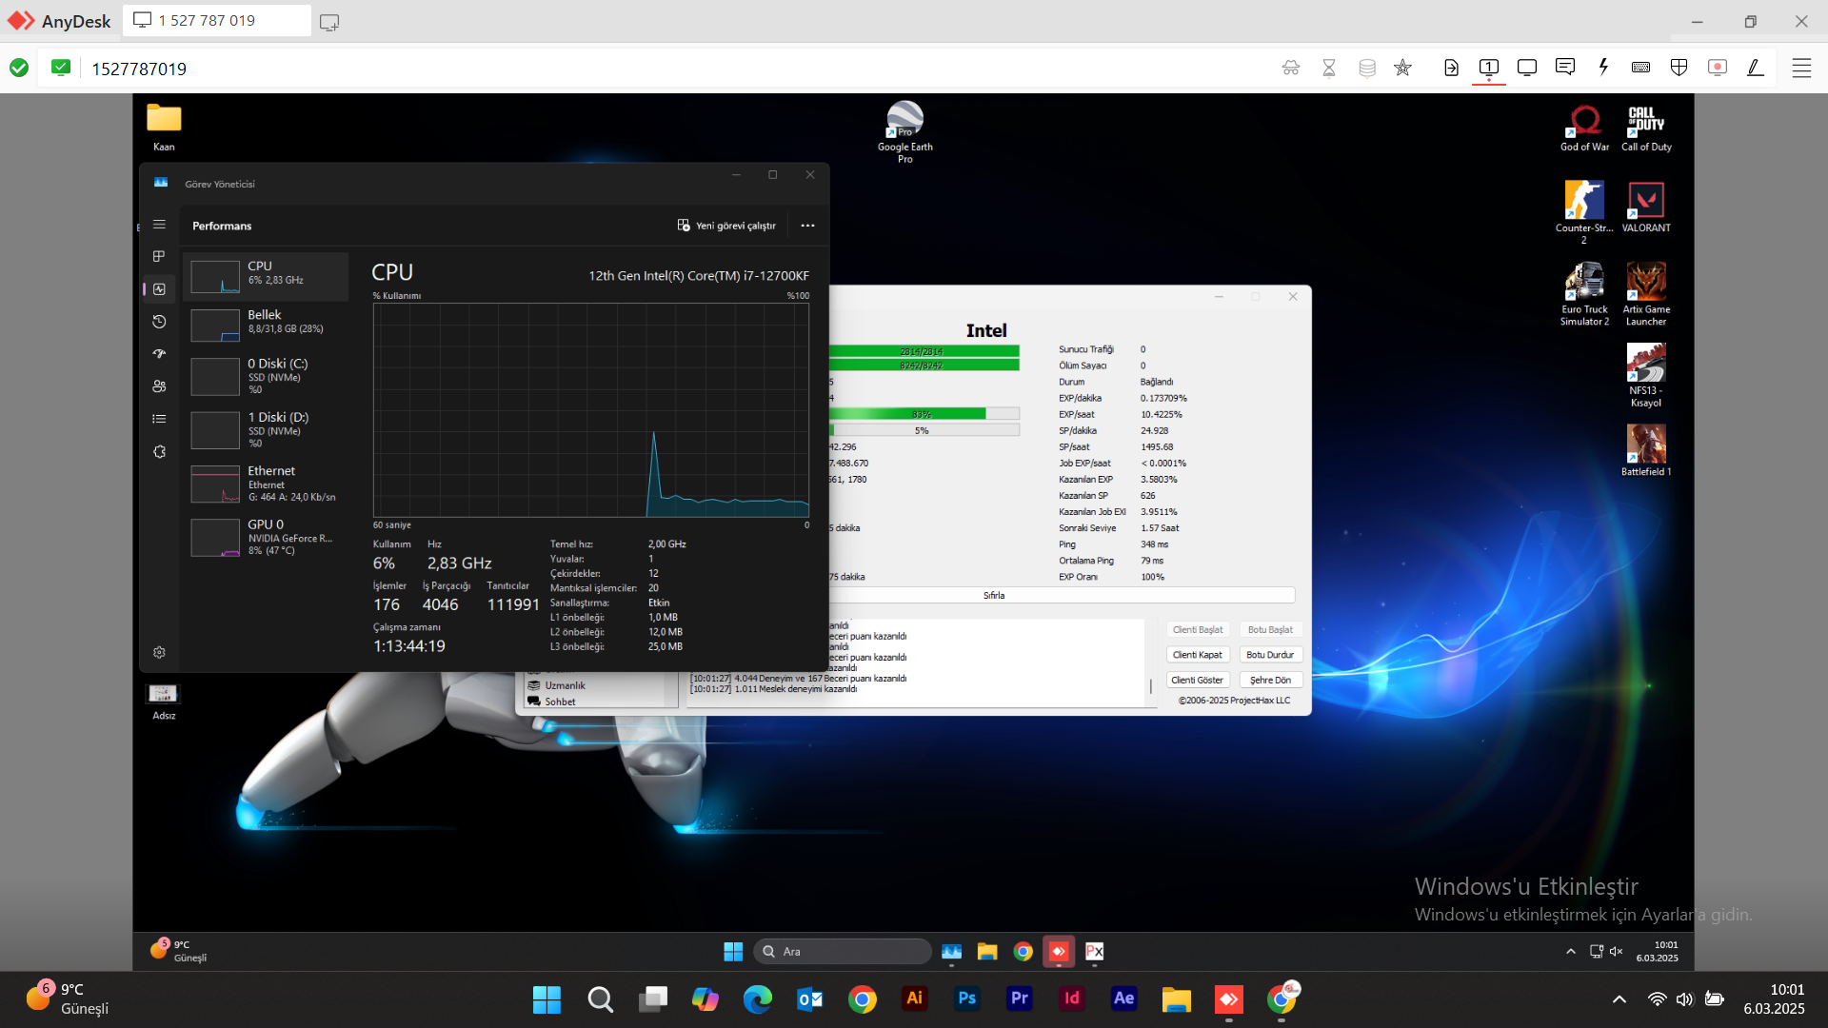Image resolution: width=1828 pixels, height=1028 pixels.
Task: Click local taskbar volume icon
Action: tap(1685, 998)
